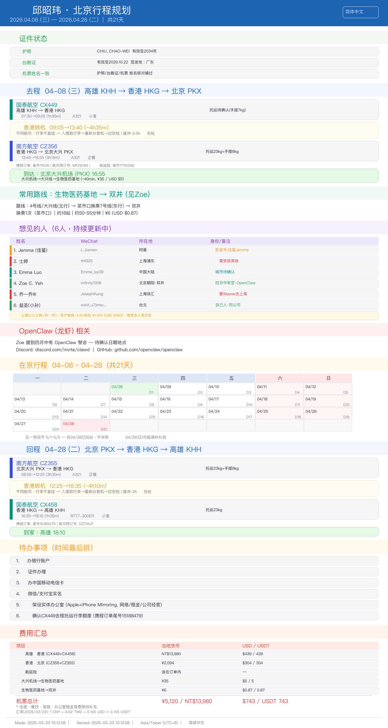Select the 南方航空 CZ356 flight card
Viewport: 388px width, 728px height.
coord(194,151)
